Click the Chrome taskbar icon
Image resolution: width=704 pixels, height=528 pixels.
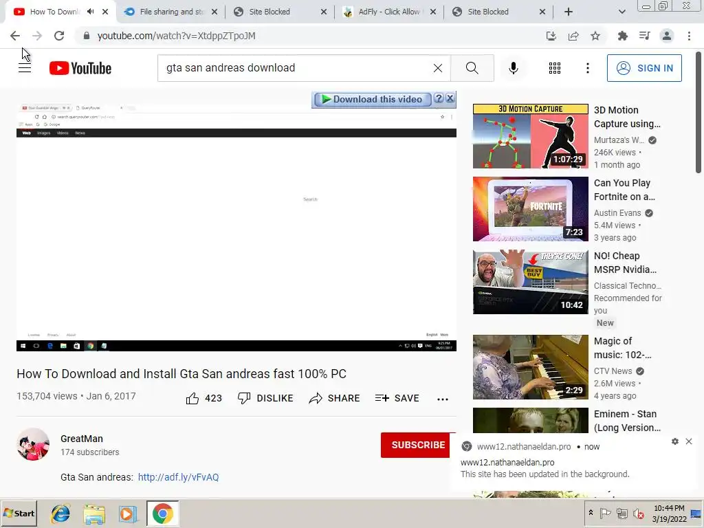click(162, 514)
